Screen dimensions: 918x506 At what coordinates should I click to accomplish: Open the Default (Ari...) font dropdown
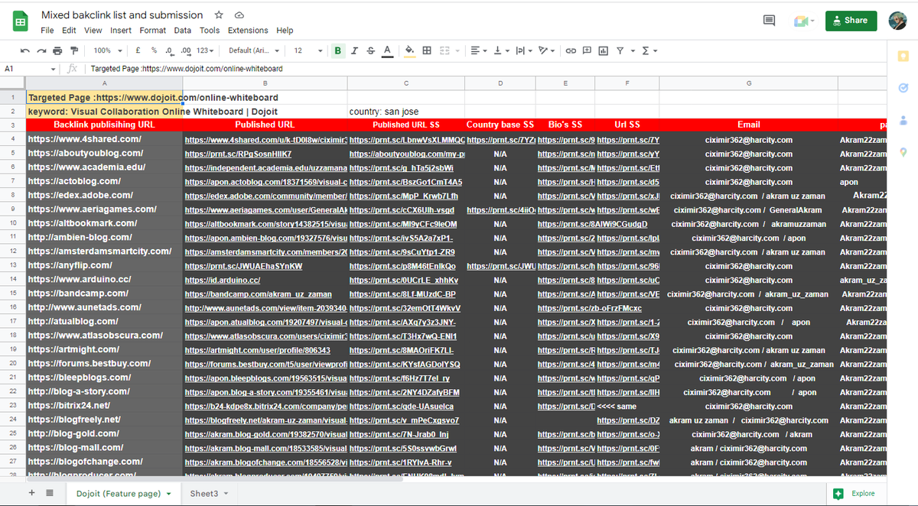click(x=253, y=50)
